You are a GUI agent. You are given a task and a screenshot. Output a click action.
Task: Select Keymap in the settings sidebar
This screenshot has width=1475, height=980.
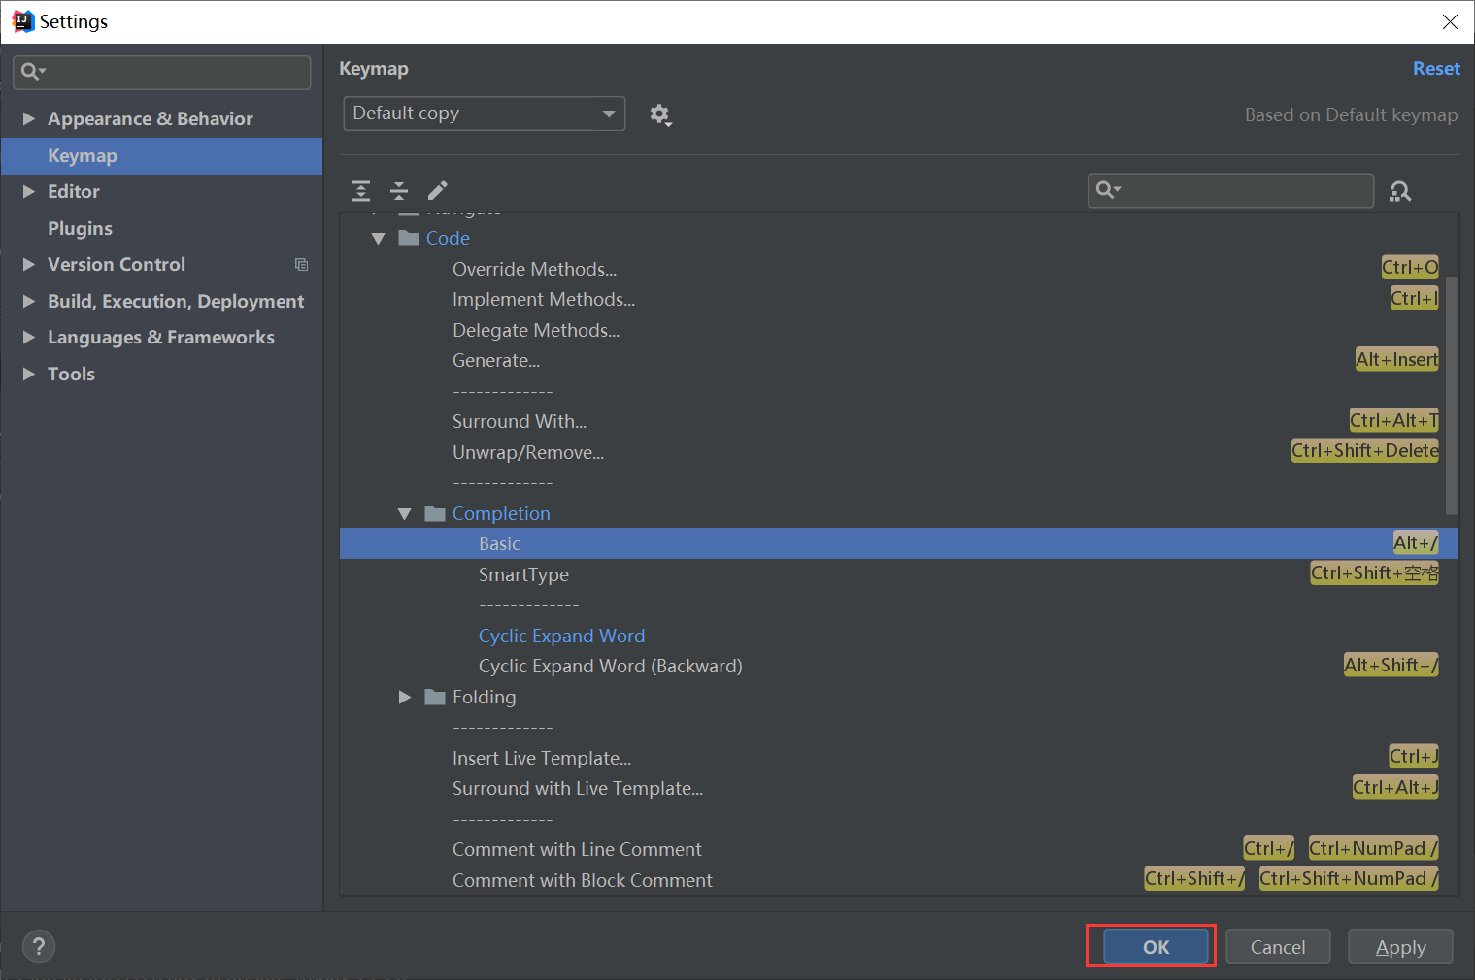tap(161, 155)
